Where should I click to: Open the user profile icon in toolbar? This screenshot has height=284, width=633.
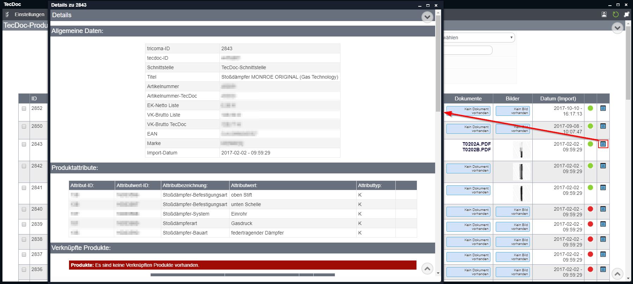(x=604, y=14)
